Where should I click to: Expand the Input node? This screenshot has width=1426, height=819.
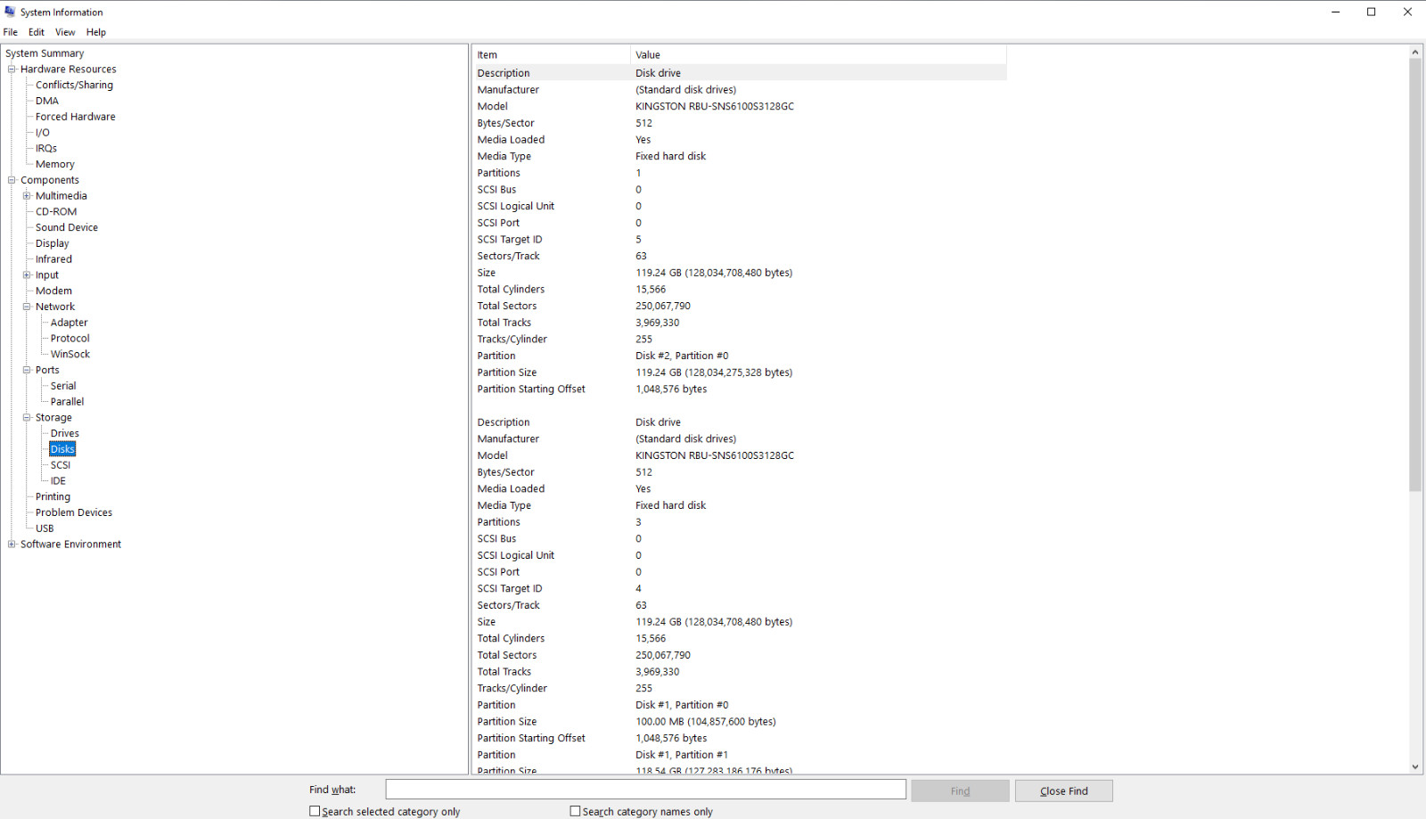click(27, 275)
